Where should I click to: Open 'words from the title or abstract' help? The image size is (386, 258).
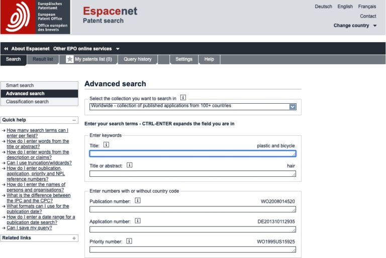(x=38, y=144)
